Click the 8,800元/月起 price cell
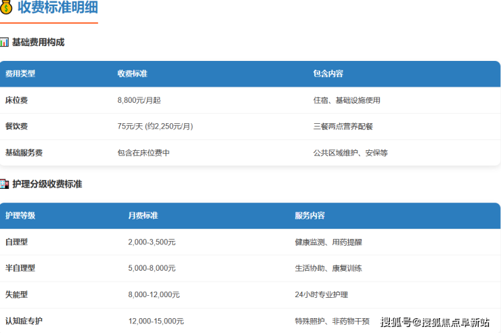 click(139, 100)
